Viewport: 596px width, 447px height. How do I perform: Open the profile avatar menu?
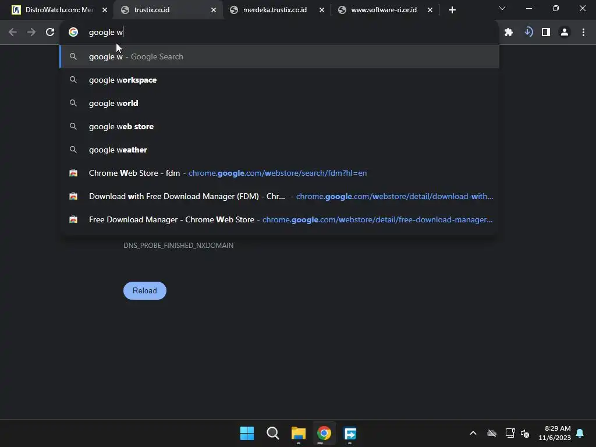(565, 33)
